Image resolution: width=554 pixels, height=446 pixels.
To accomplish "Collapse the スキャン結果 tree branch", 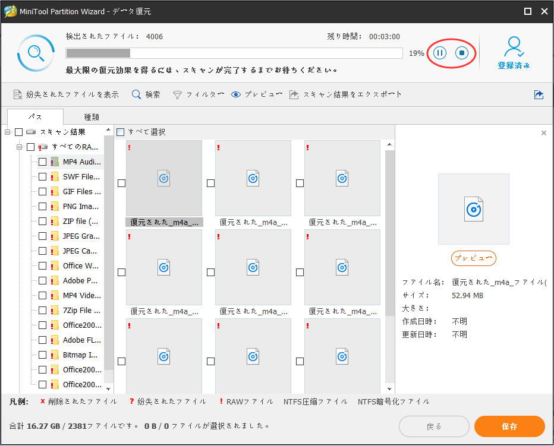I will (8, 132).
